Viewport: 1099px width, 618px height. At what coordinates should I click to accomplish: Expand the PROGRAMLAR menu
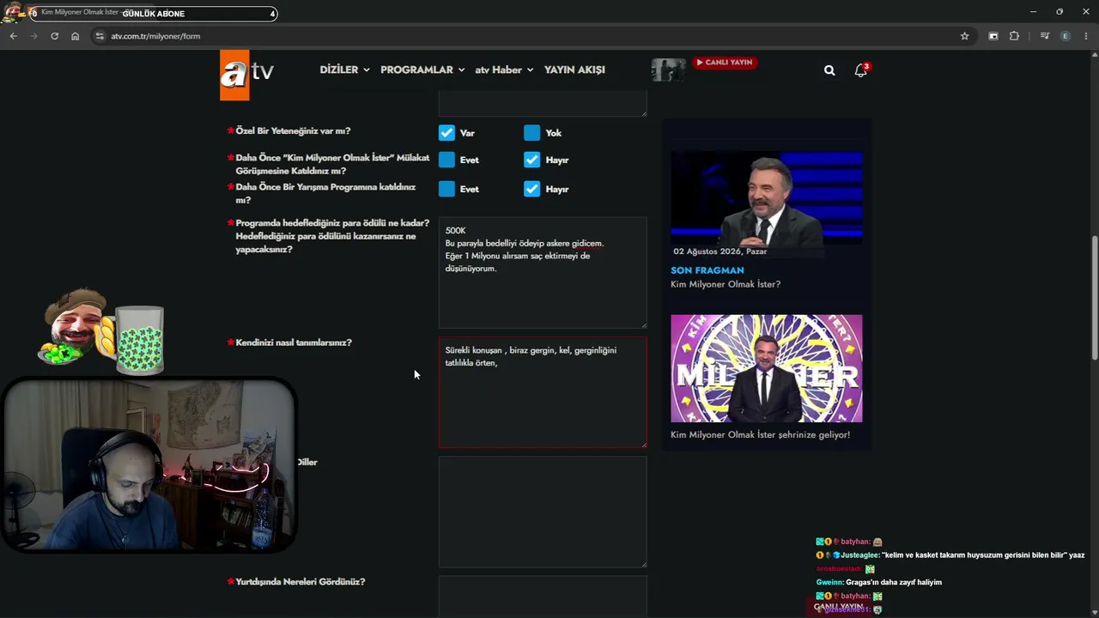[422, 70]
